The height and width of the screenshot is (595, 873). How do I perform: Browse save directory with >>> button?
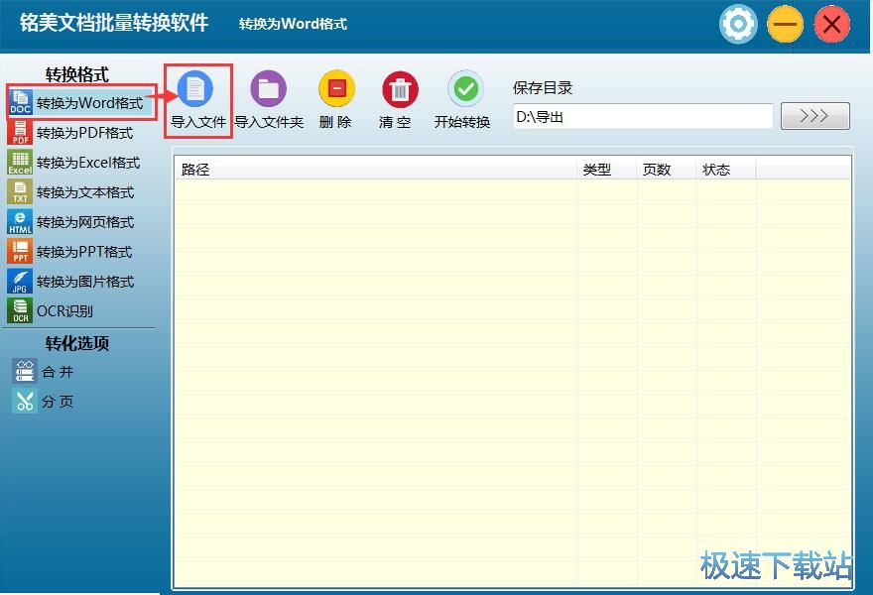coord(815,116)
